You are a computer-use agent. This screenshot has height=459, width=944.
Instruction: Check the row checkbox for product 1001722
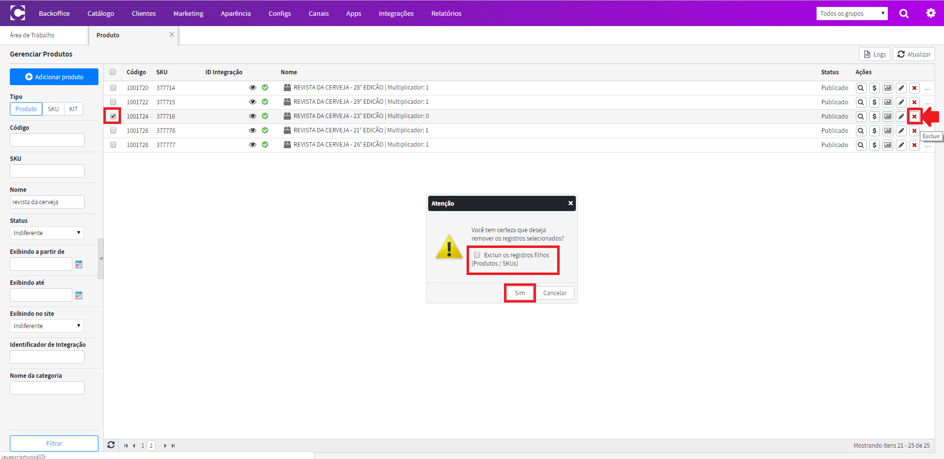tap(113, 102)
